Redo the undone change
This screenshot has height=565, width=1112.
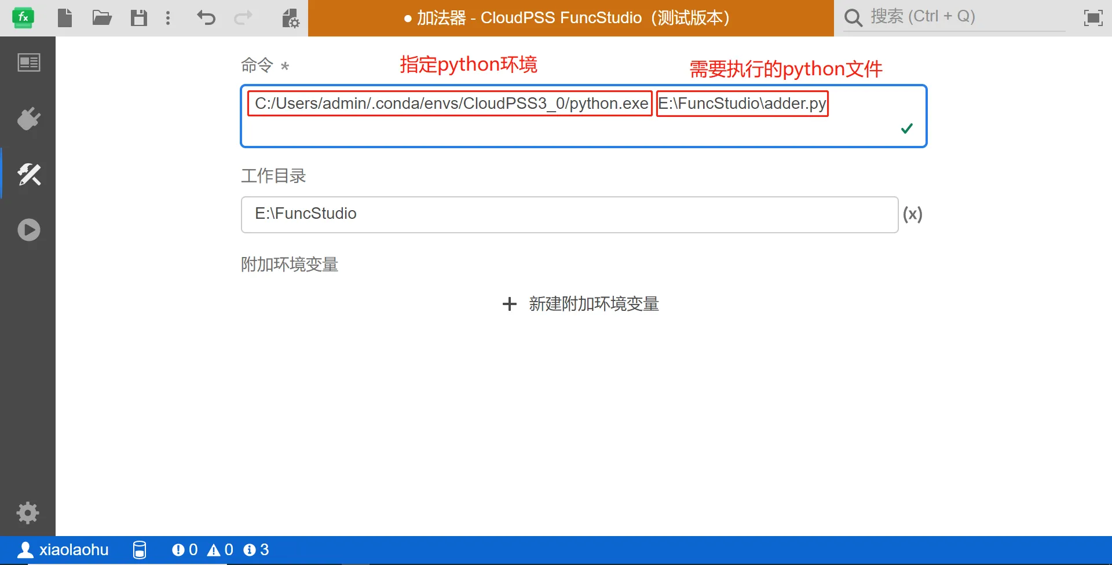[243, 18]
